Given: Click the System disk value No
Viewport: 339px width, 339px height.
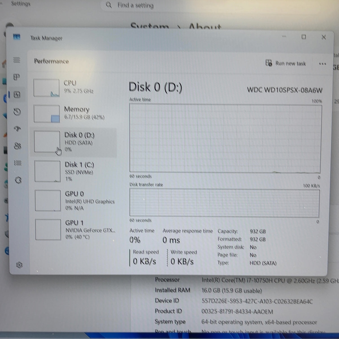Looking at the screenshot, I should pyautogui.click(x=253, y=247).
